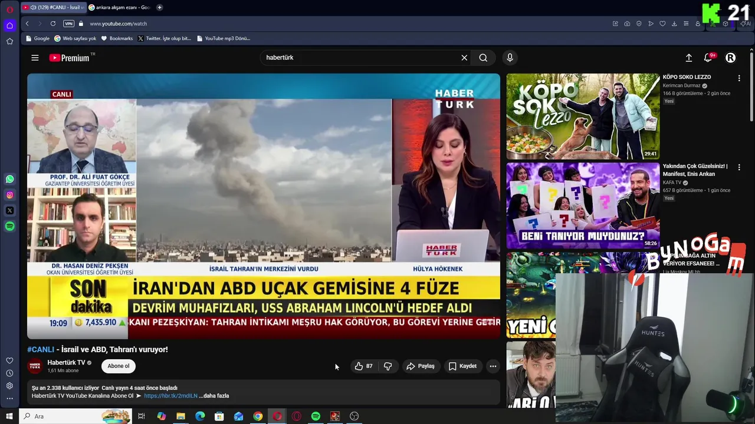This screenshot has width=755, height=424.
Task: Open options for Yakından Çok Güzelsiniz video
Action: point(739,167)
